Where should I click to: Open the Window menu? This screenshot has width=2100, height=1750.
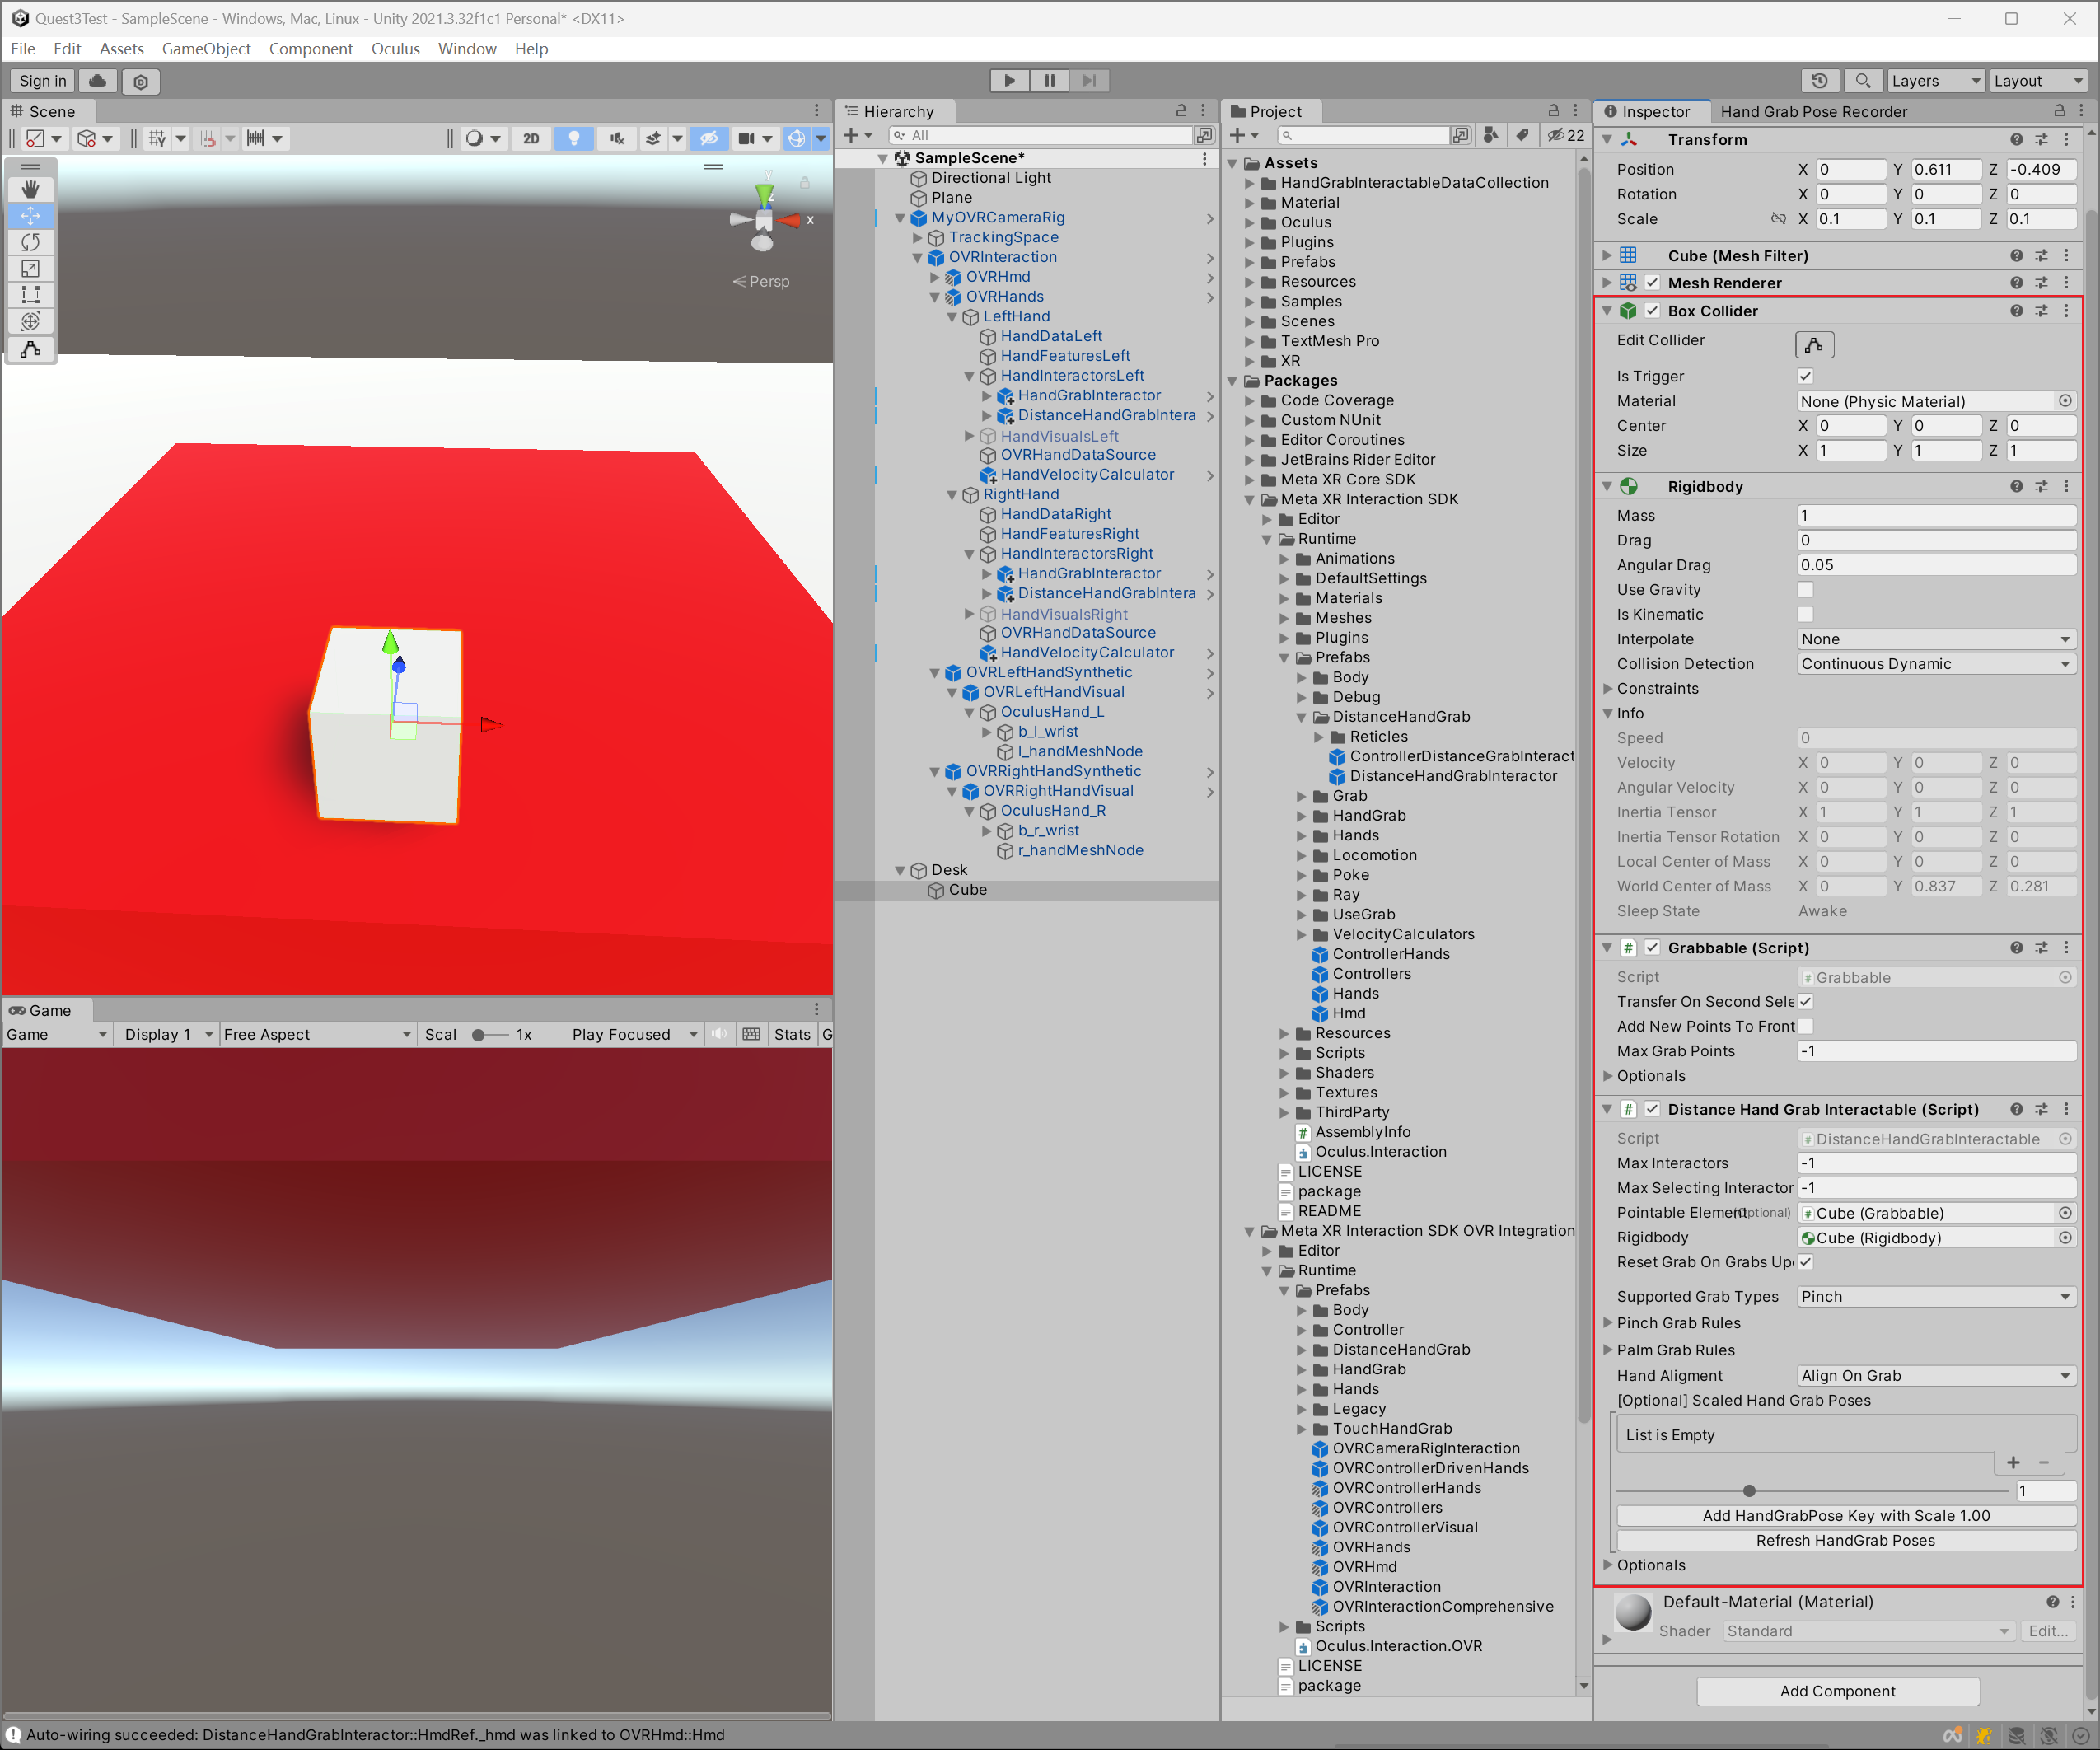(x=467, y=49)
